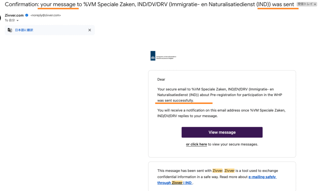Follow the 'or click here' link
The image size is (334, 191).
(x=196, y=144)
